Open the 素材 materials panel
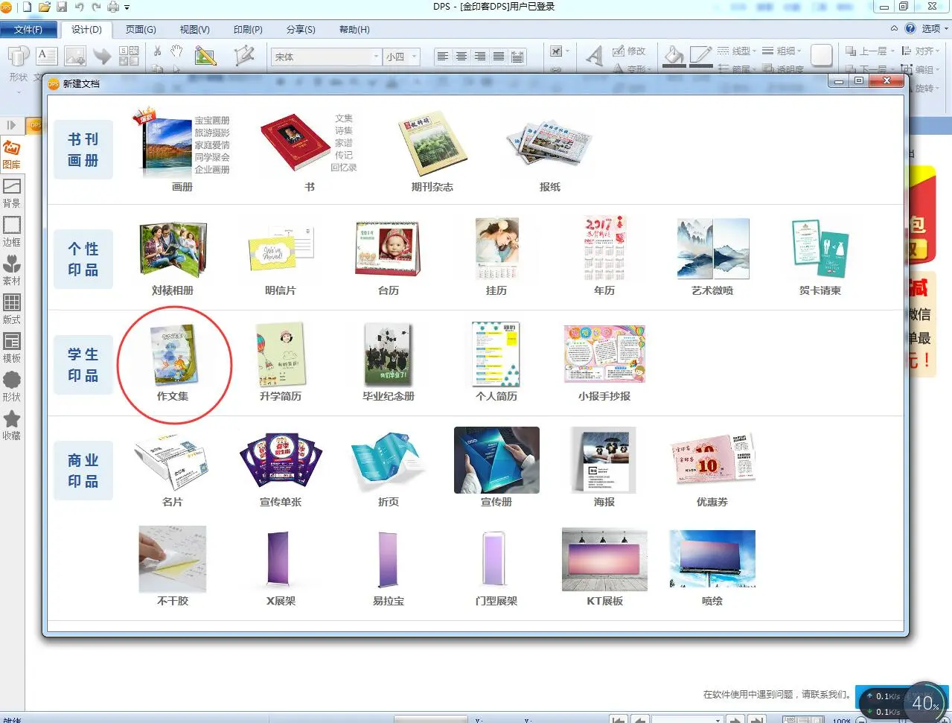Viewport: 952px width, 723px height. (x=12, y=269)
